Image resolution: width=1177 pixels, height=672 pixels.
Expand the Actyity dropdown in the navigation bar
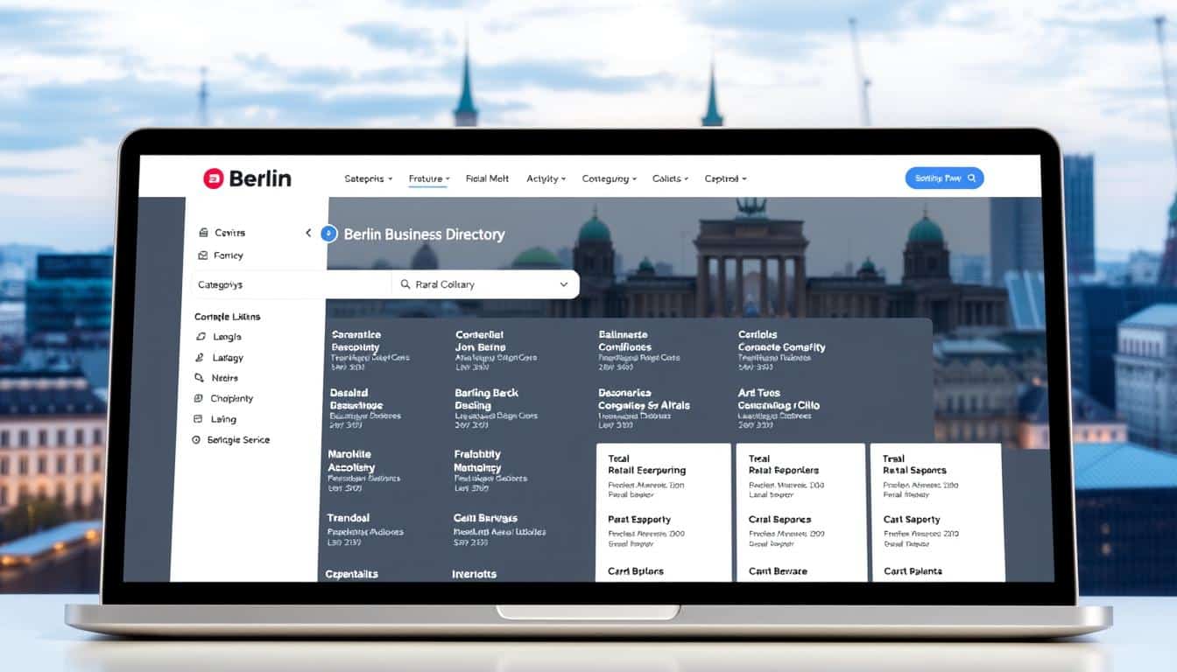pyautogui.click(x=546, y=178)
